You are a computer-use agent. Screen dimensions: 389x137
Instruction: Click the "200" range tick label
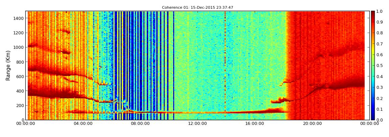pos(20,106)
